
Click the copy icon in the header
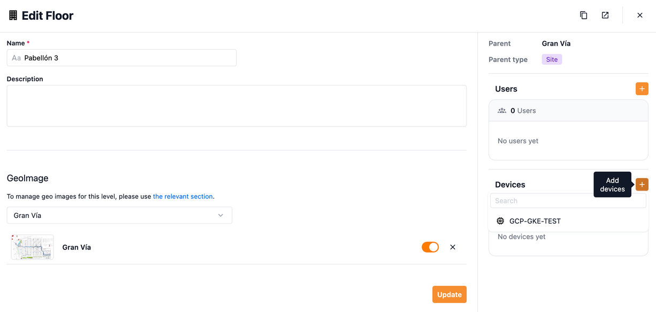click(584, 16)
